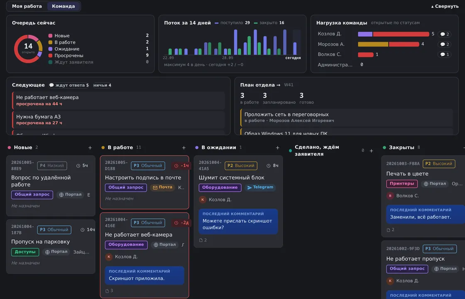
Task: Open ticket Вопрос по удалённой работе
Action: 51,185
